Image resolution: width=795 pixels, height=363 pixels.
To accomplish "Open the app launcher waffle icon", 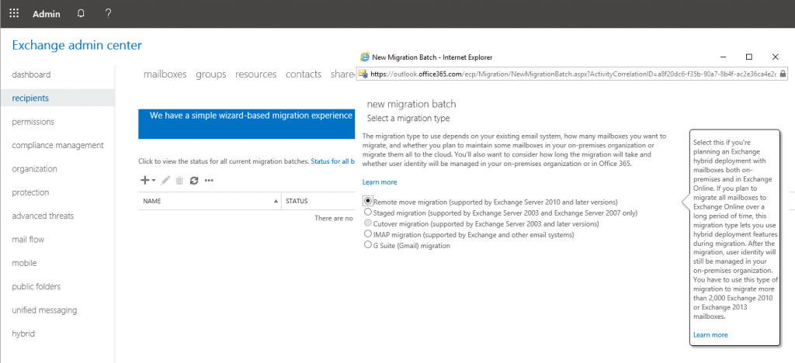I will tap(14, 14).
